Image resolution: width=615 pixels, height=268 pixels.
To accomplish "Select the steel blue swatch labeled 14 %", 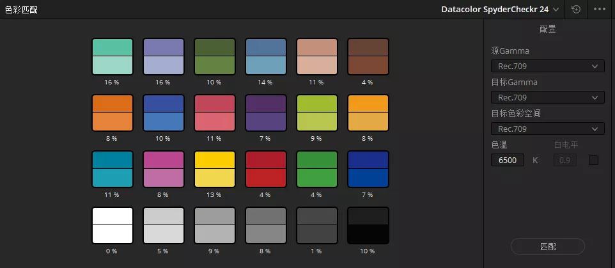I will click(x=266, y=56).
